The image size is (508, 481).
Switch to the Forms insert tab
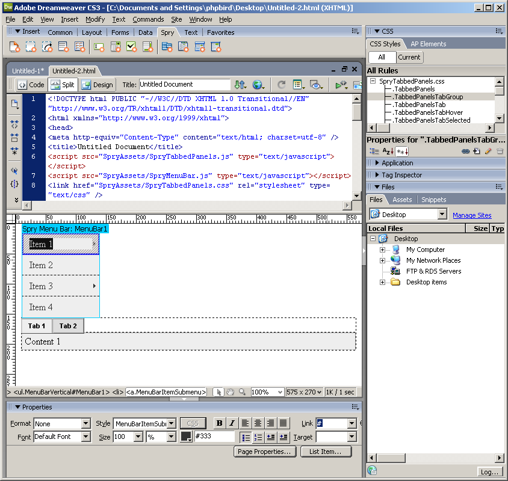120,32
